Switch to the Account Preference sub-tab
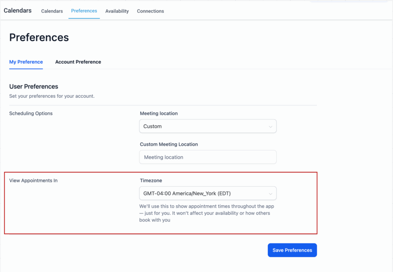This screenshot has height=272, width=393. tap(78, 62)
